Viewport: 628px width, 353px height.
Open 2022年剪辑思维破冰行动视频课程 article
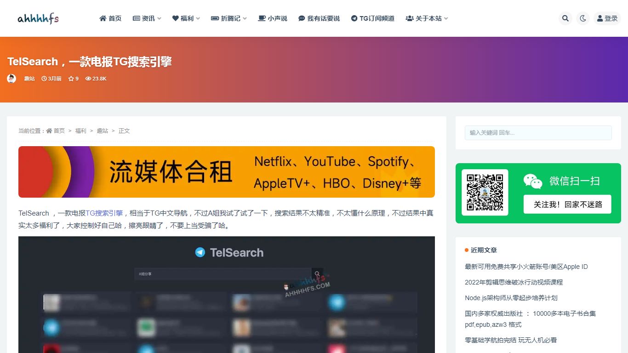514,282
